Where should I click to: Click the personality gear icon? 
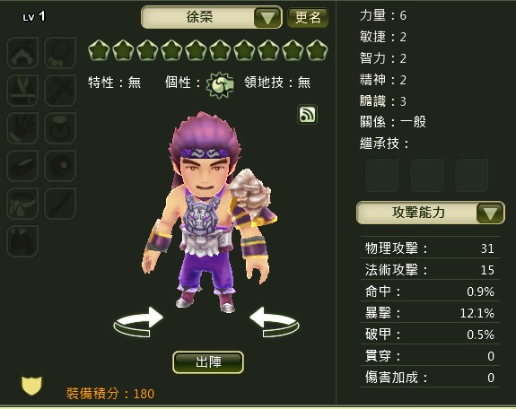(x=220, y=85)
